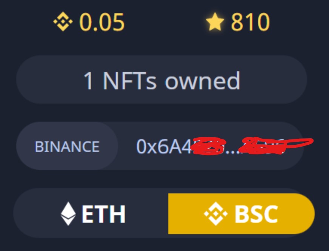
Task: Click the number 1 in NFTs owned
Action: point(88,81)
